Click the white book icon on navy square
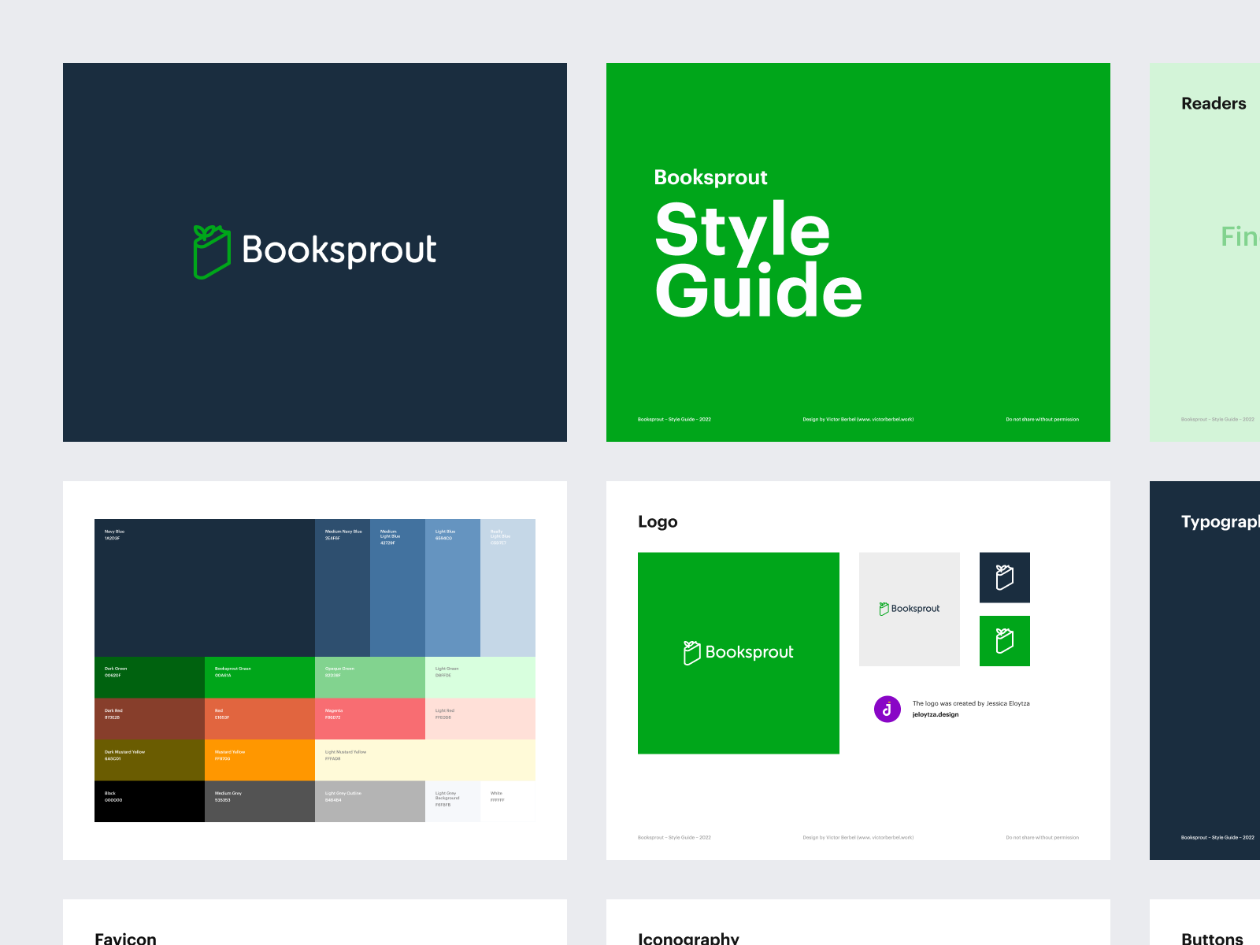Viewport: 1260px width, 945px height. tap(1004, 577)
